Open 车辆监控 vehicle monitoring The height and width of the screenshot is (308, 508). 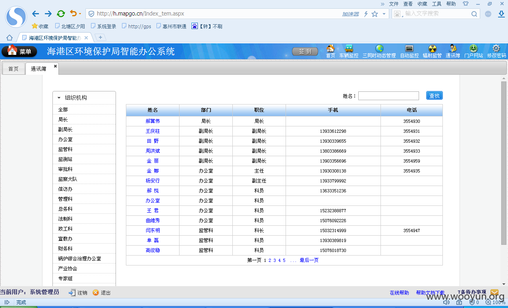click(349, 52)
